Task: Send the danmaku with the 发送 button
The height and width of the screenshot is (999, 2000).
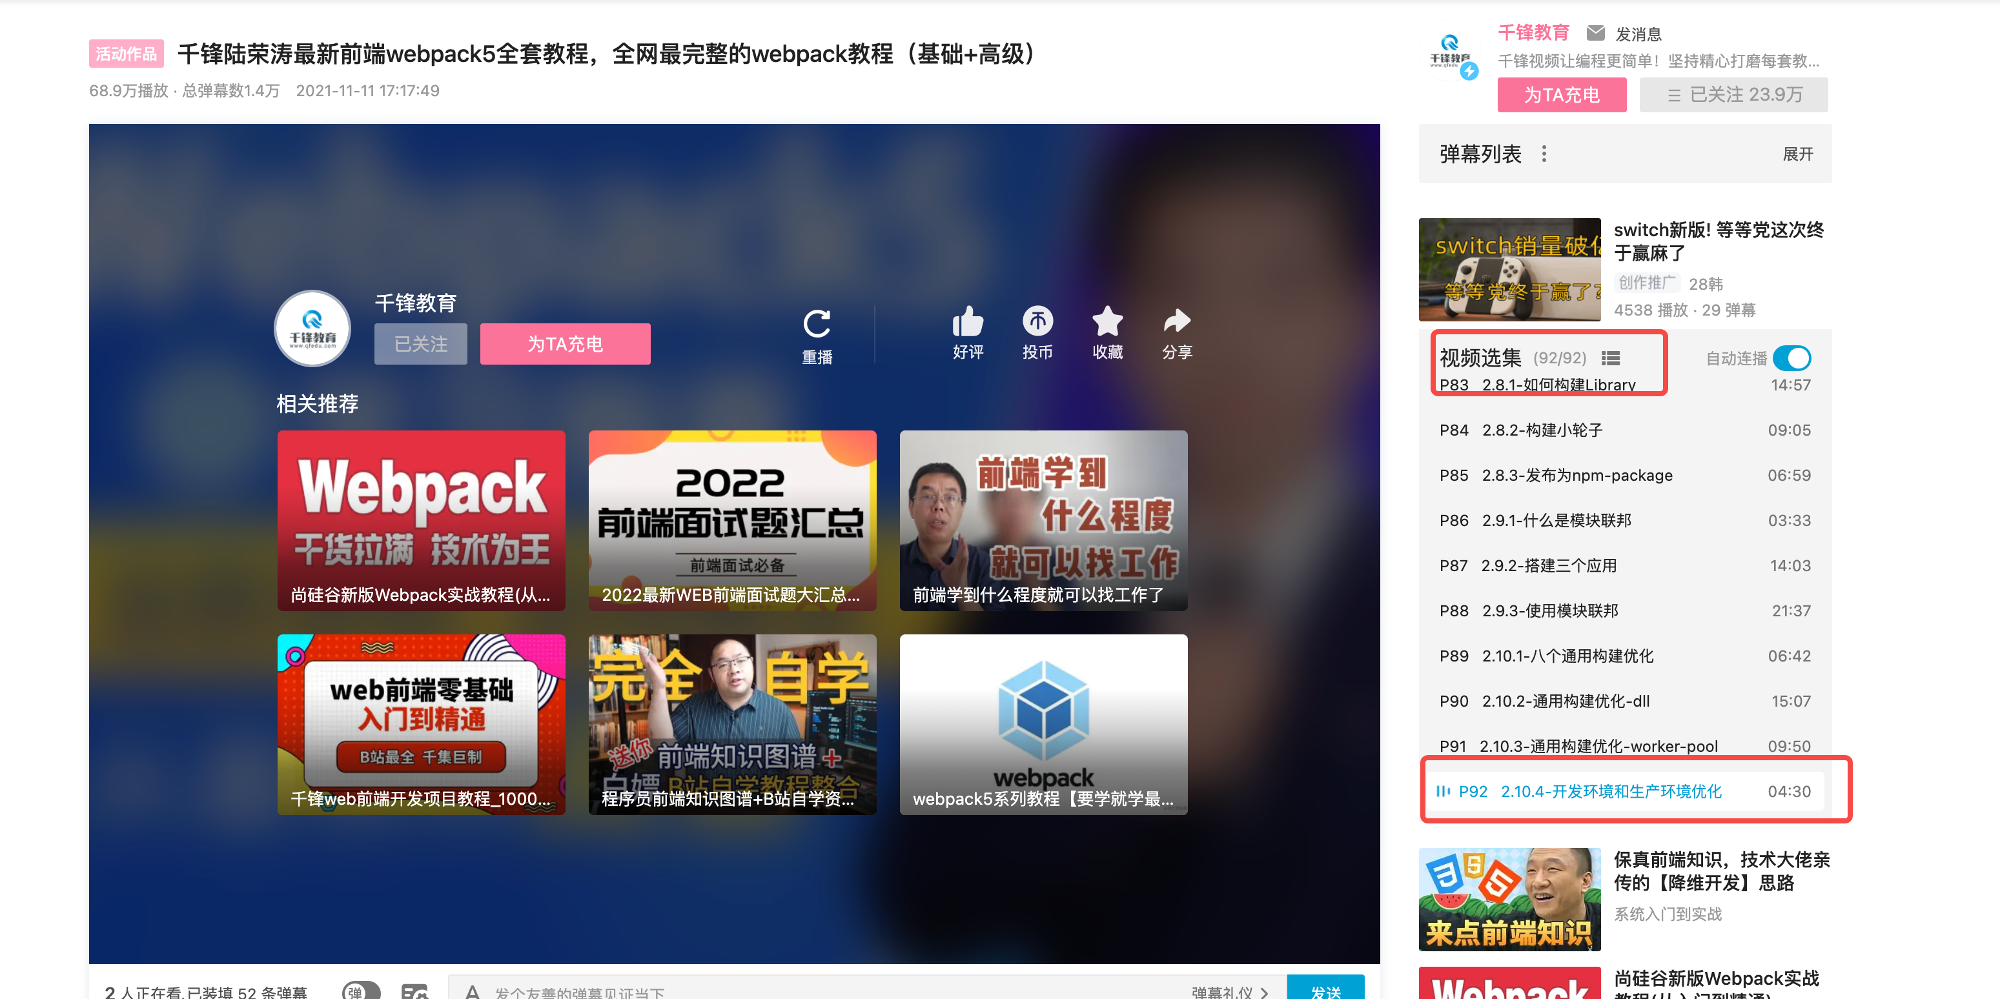Action: (1325, 987)
